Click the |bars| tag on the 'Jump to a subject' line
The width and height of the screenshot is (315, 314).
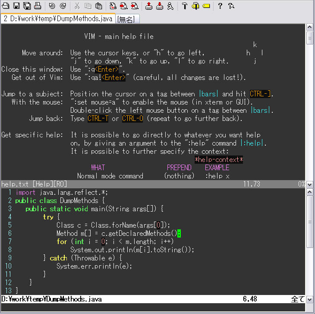pyautogui.click(x=208, y=94)
